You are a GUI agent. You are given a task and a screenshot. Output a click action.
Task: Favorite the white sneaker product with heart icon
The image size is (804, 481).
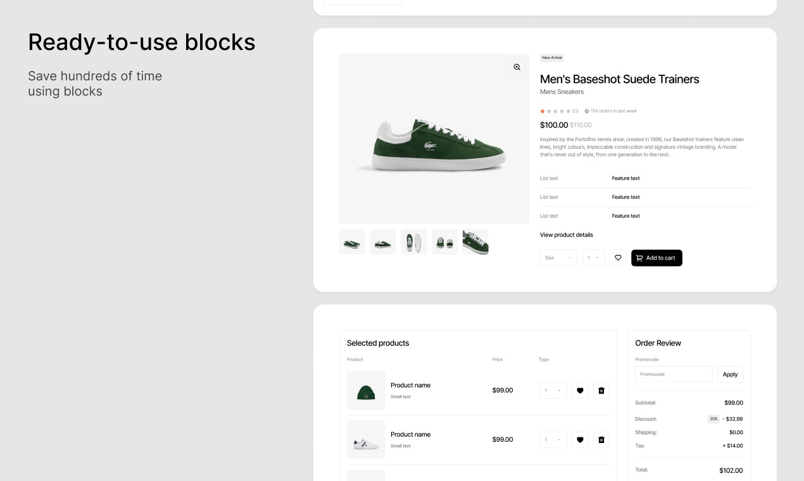coord(580,440)
